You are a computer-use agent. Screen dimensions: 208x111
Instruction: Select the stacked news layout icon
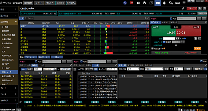[91, 69]
